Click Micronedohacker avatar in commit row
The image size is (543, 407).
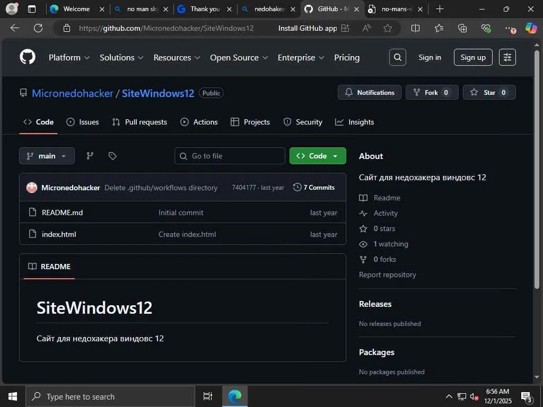click(x=32, y=188)
